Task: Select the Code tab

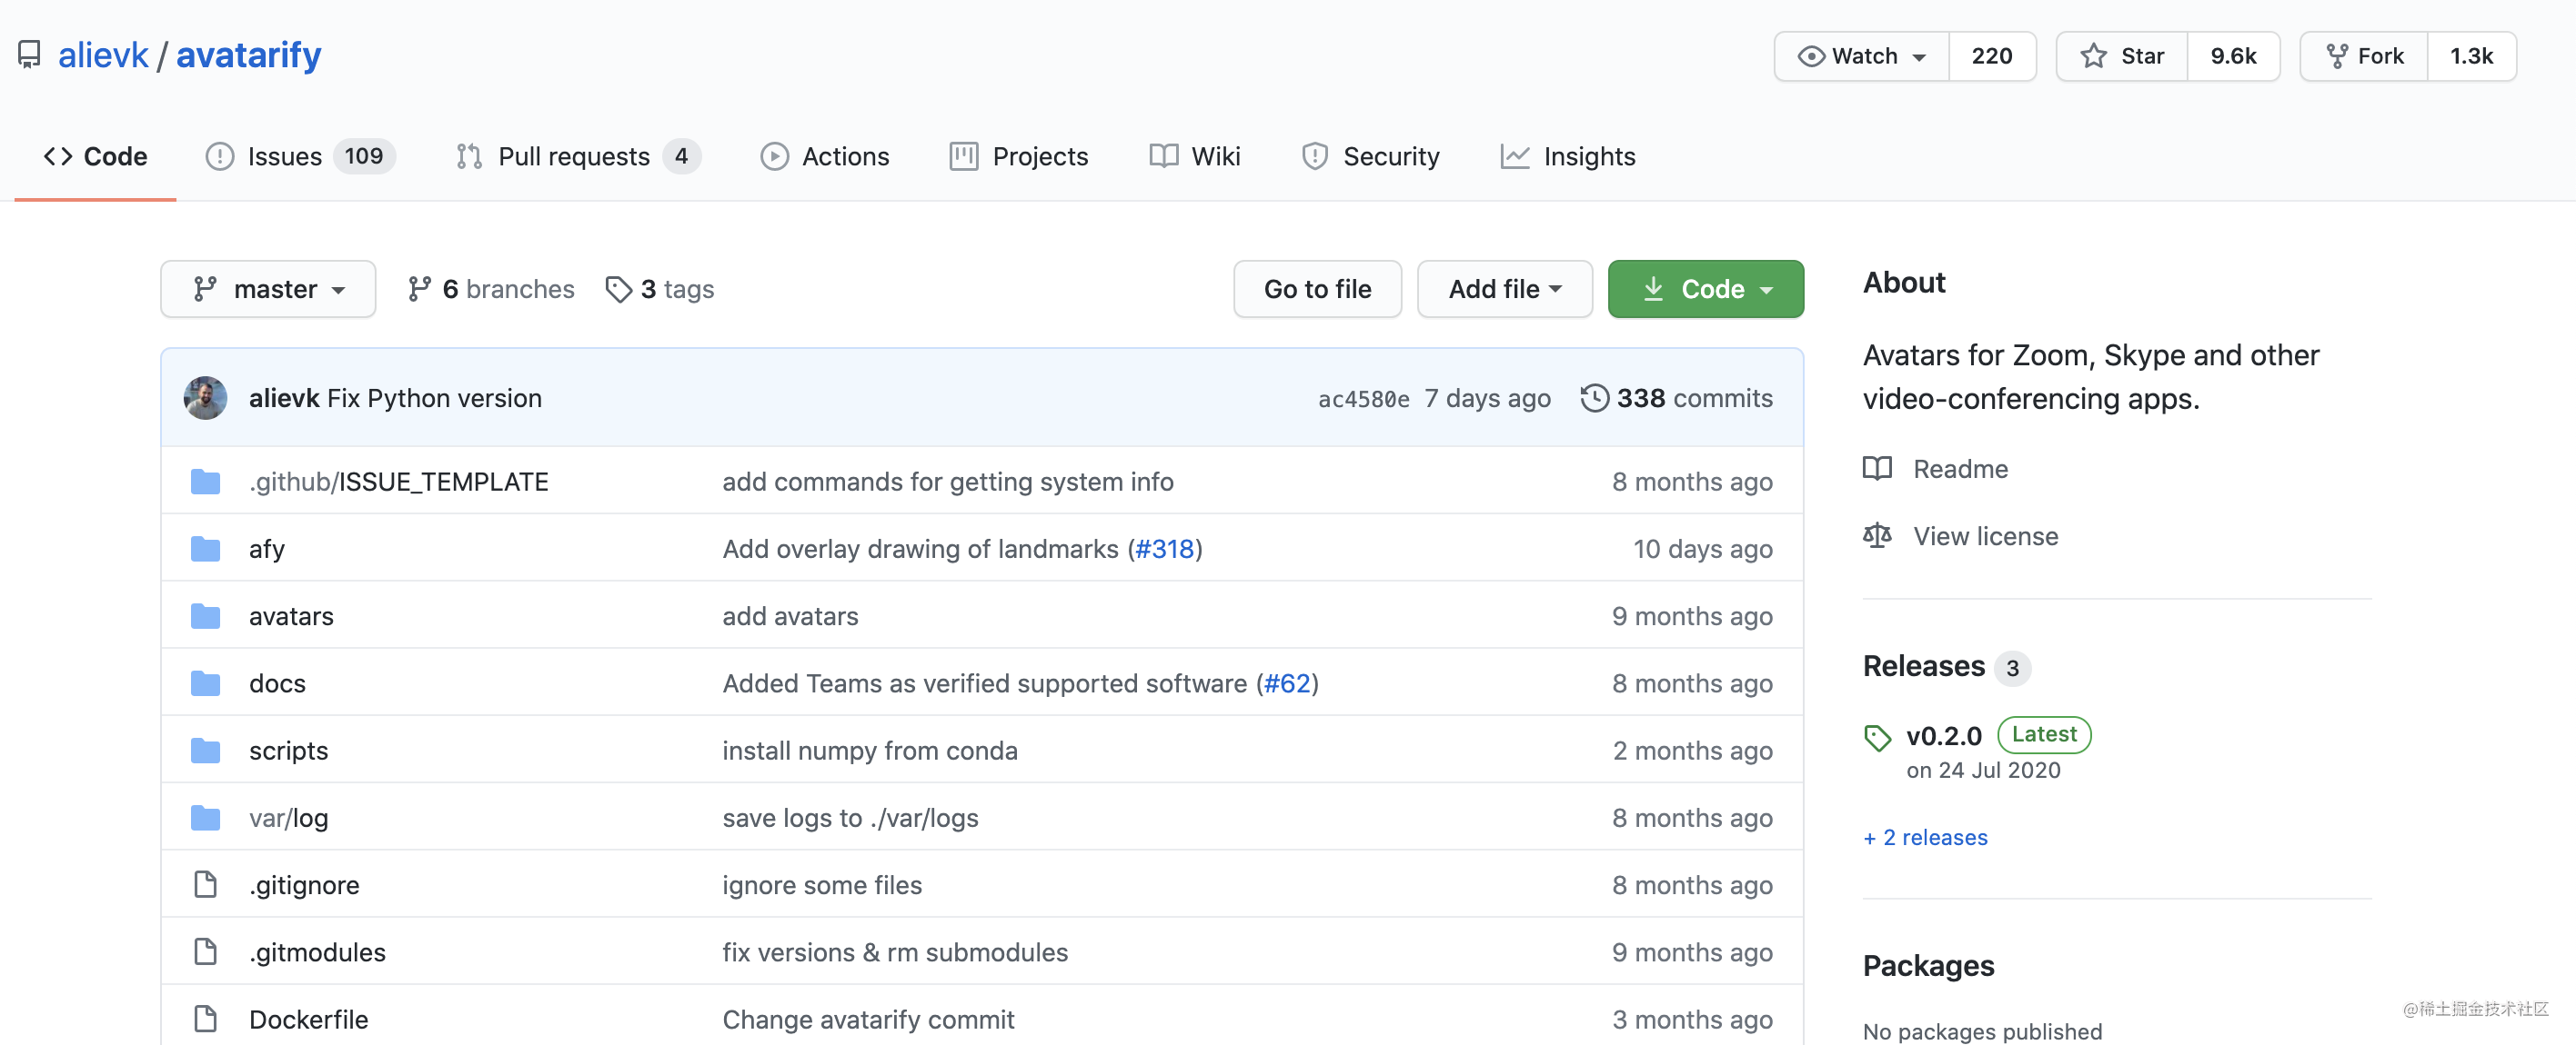Action: pos(95,157)
